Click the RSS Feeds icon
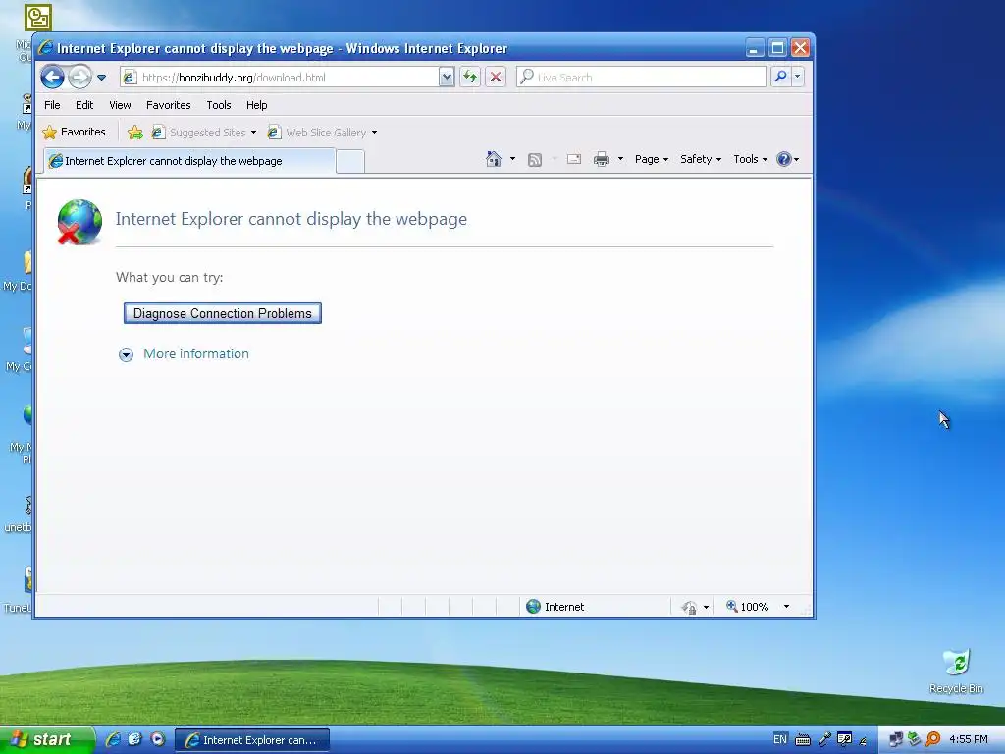Screen dimensions: 1005x754 pos(535,160)
